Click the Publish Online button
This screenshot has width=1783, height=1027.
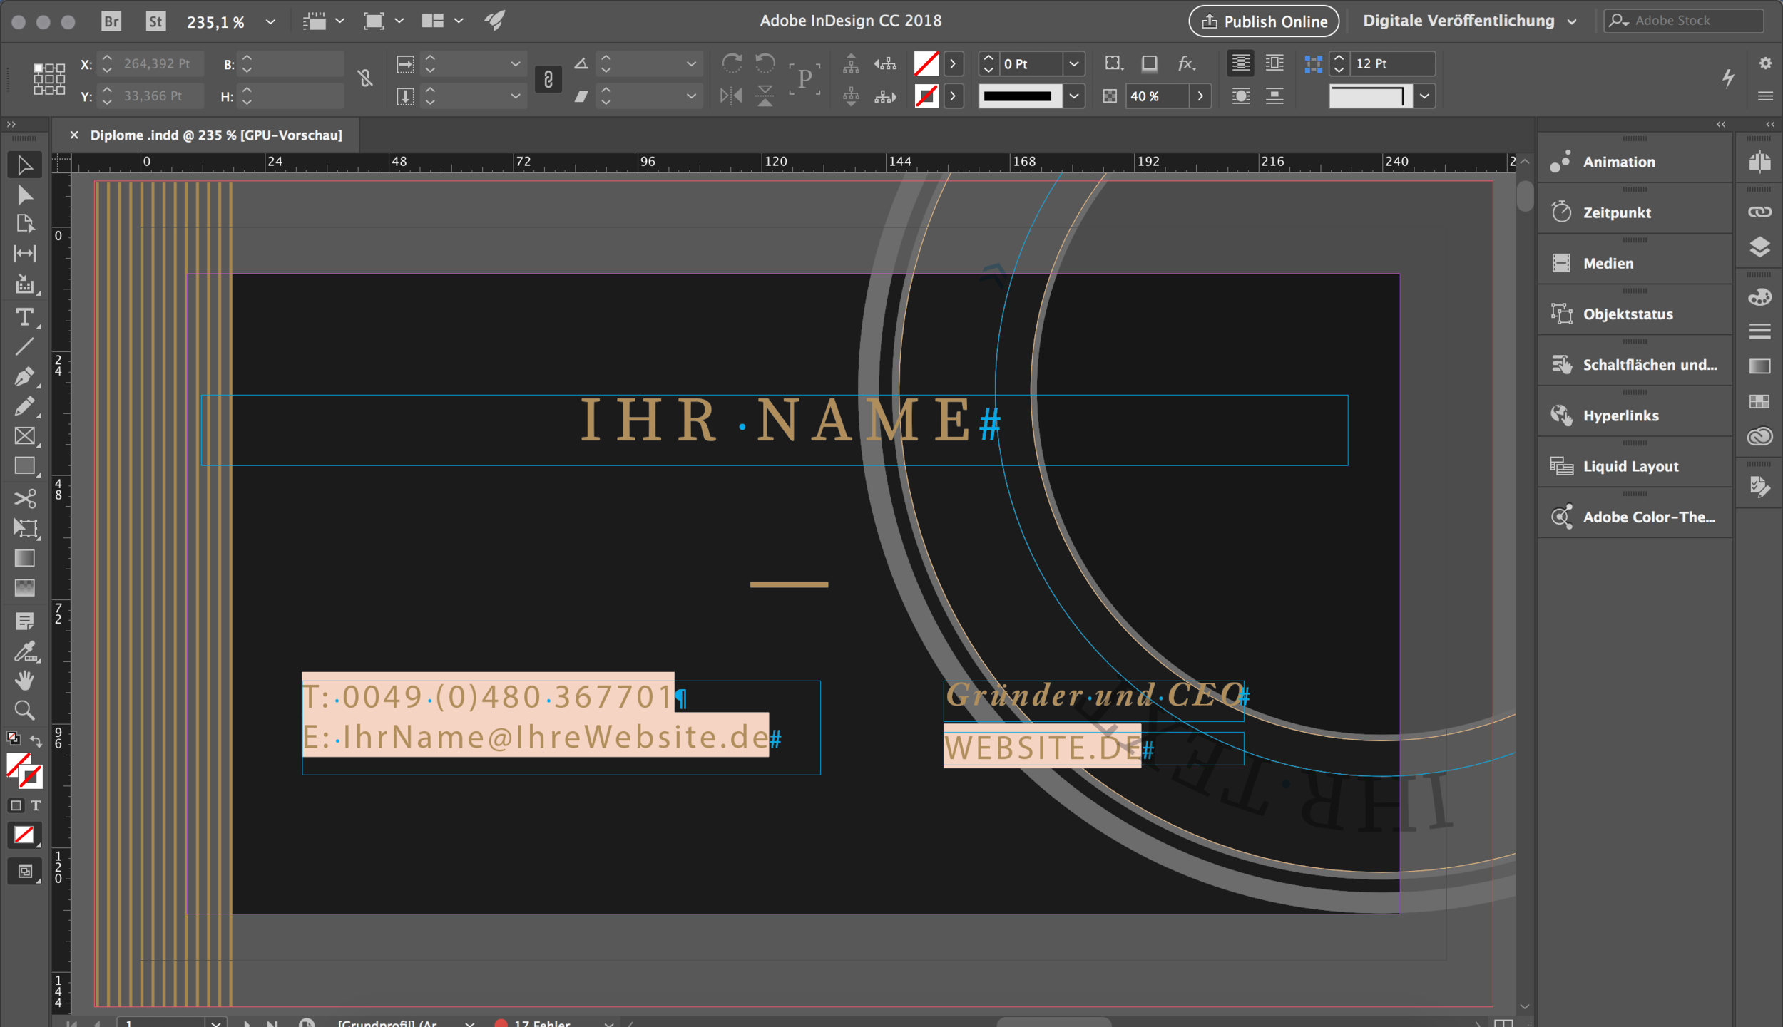(x=1264, y=21)
